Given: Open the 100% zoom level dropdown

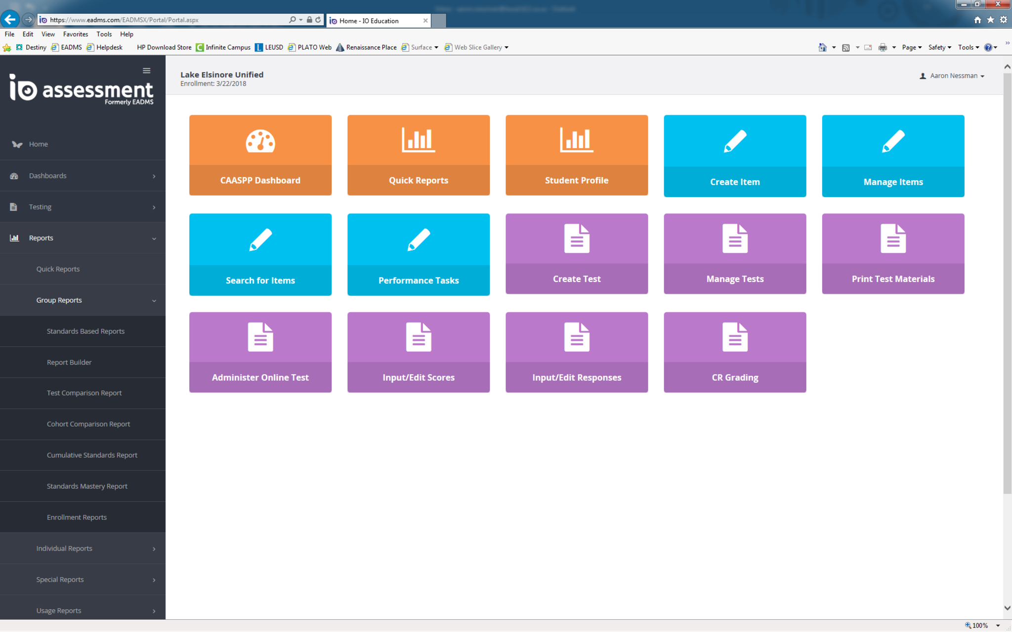Looking at the screenshot, I should click(998, 625).
